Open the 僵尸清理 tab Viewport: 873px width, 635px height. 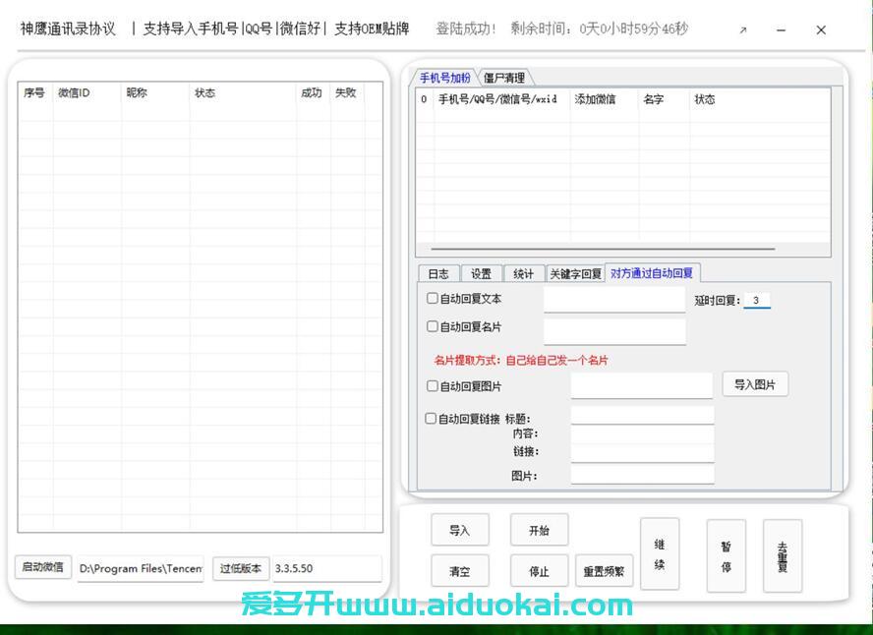(x=504, y=78)
